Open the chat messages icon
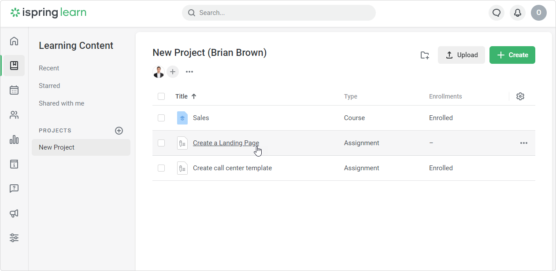 [497, 13]
